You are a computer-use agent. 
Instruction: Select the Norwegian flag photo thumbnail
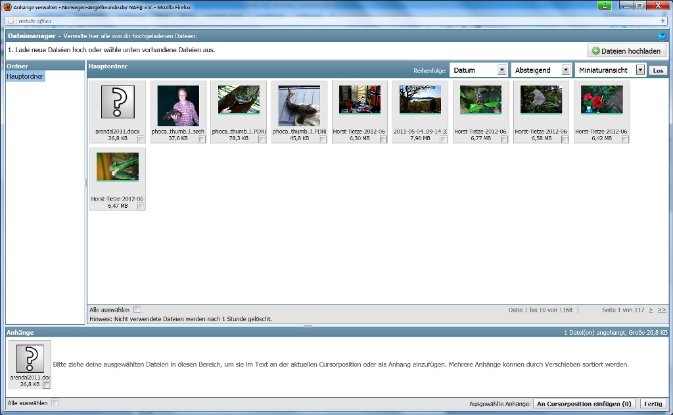coord(360,100)
